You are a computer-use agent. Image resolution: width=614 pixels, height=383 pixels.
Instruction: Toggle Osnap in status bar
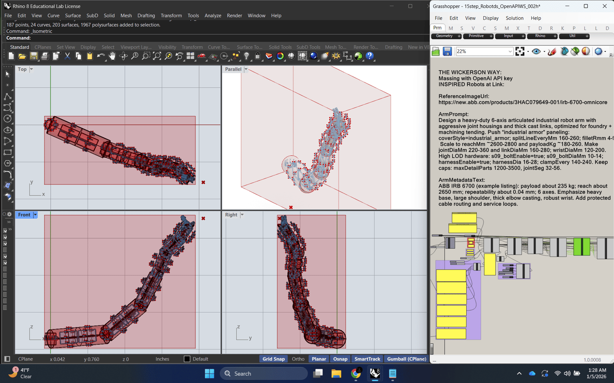coord(340,359)
